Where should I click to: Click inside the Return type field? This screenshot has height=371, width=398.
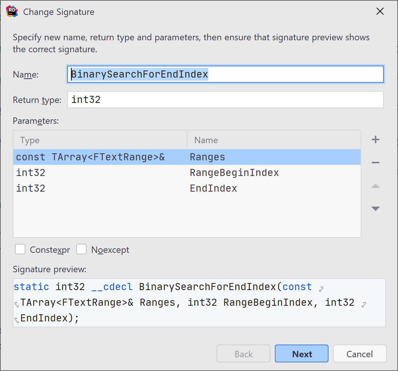click(x=224, y=99)
